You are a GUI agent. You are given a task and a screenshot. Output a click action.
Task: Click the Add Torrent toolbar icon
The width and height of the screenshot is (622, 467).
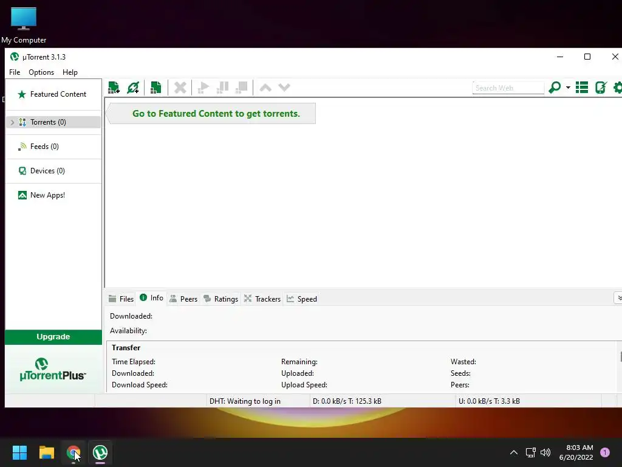pyautogui.click(x=114, y=88)
